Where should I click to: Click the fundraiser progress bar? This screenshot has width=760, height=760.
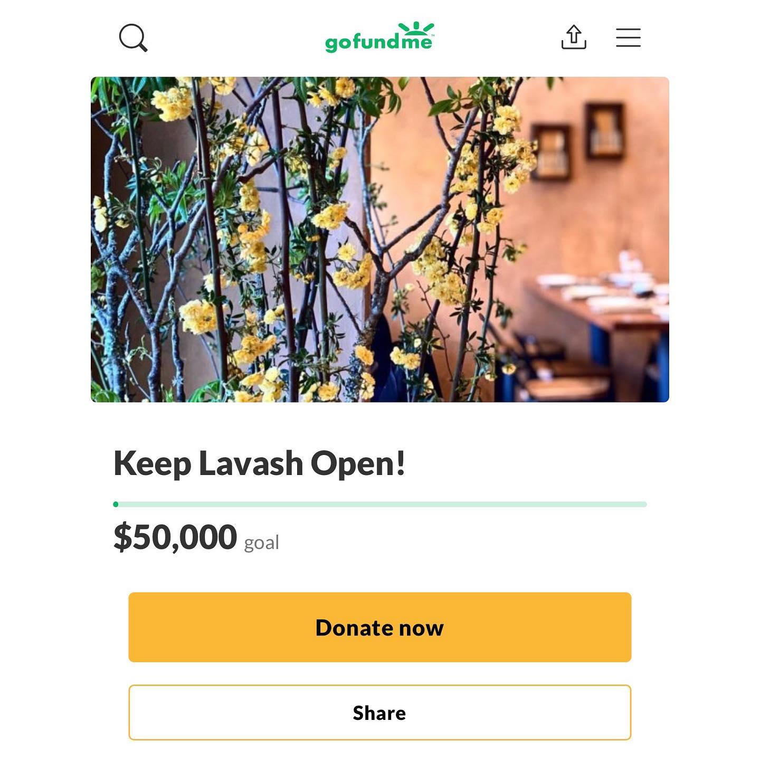point(380,504)
